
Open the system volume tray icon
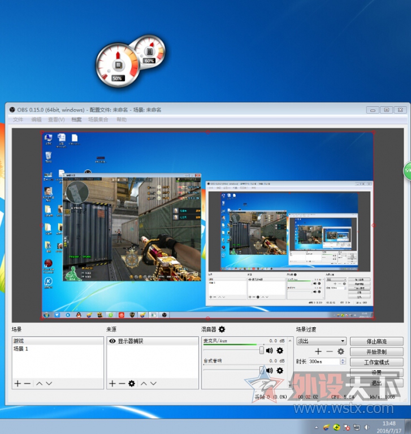(367, 427)
